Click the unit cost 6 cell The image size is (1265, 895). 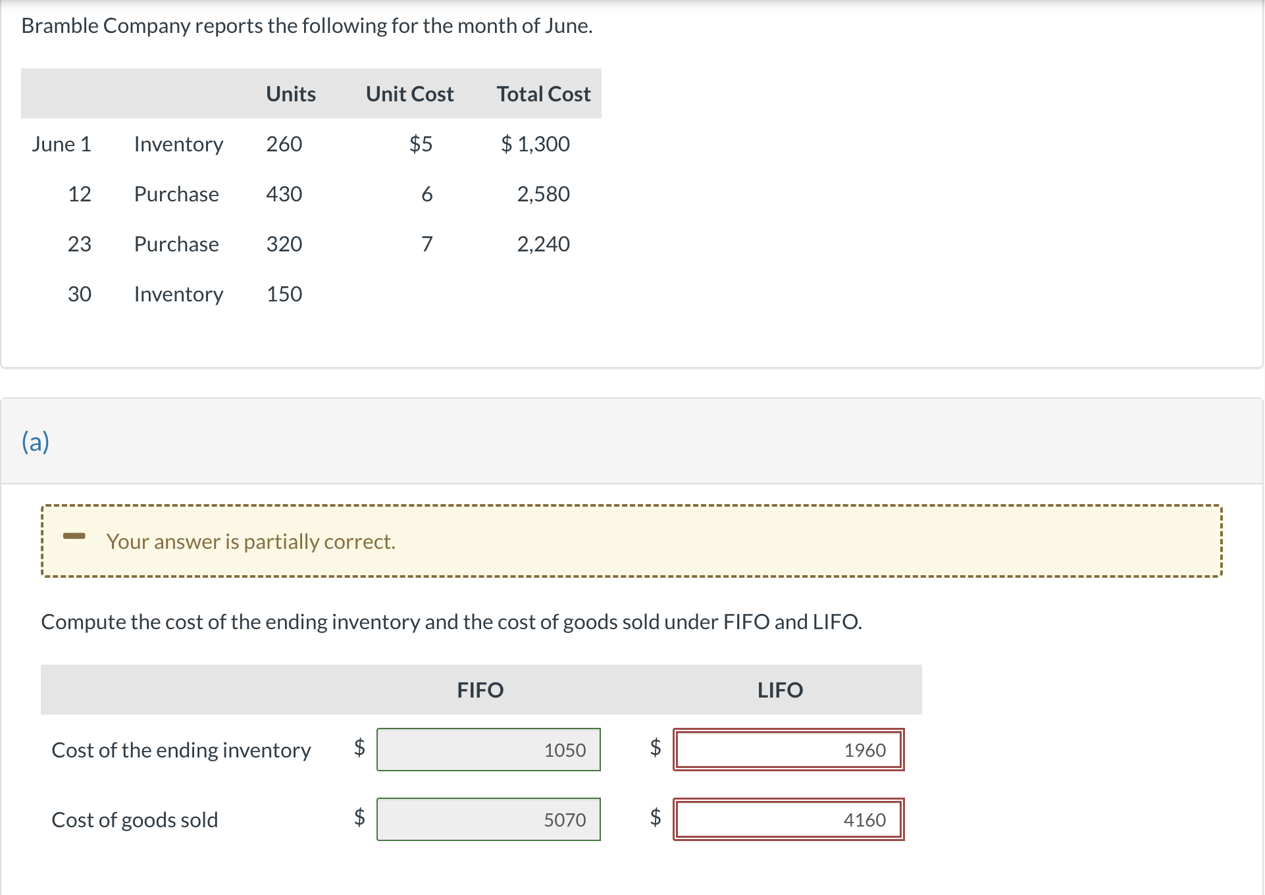tap(427, 194)
